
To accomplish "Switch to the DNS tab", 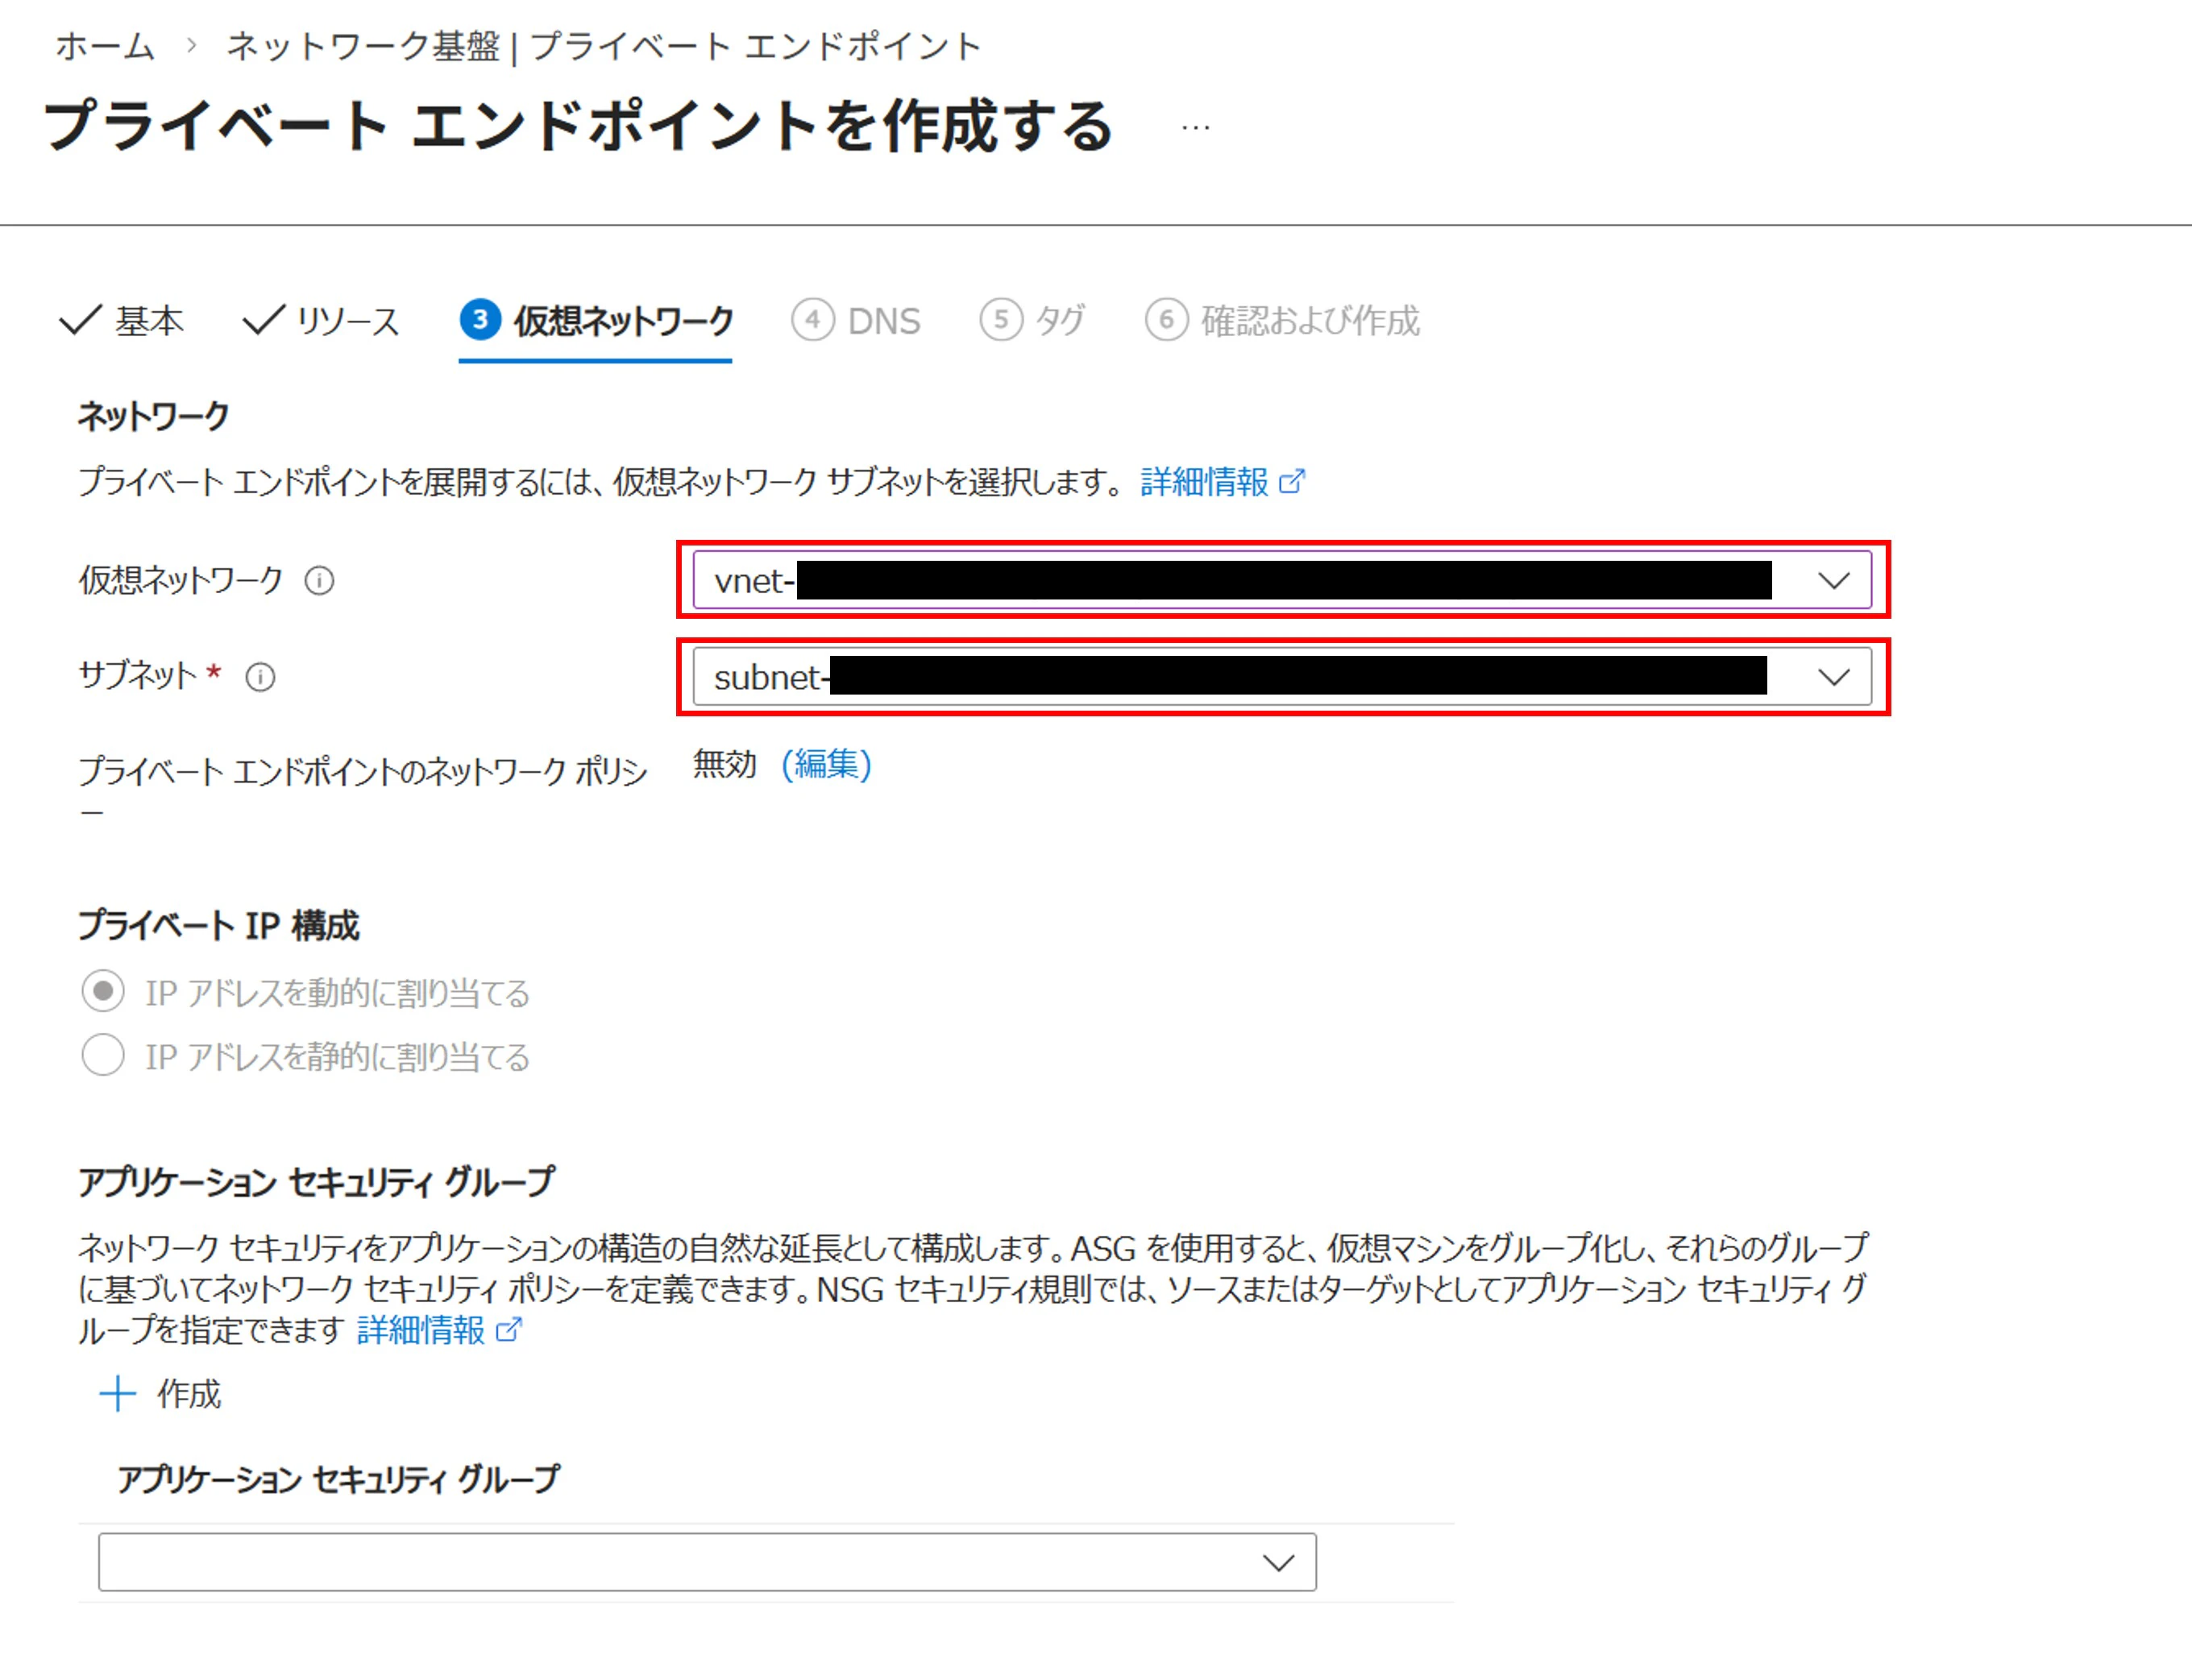I will 884,320.
